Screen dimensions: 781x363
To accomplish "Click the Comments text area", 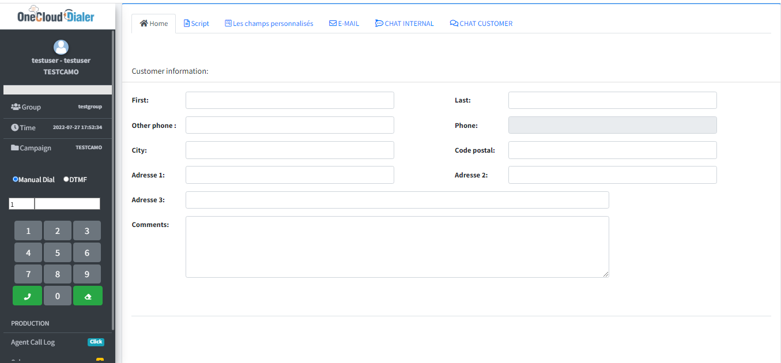I will pos(397,247).
